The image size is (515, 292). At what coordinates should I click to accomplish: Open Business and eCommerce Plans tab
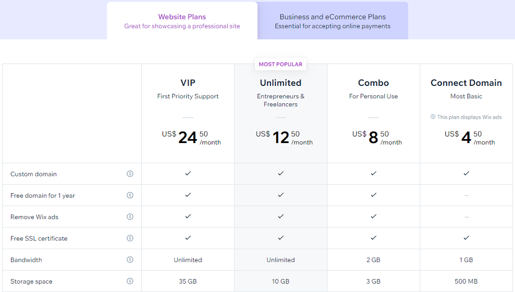click(x=333, y=21)
